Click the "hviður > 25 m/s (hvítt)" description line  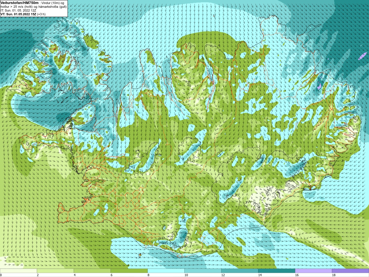pyautogui.click(x=33, y=7)
